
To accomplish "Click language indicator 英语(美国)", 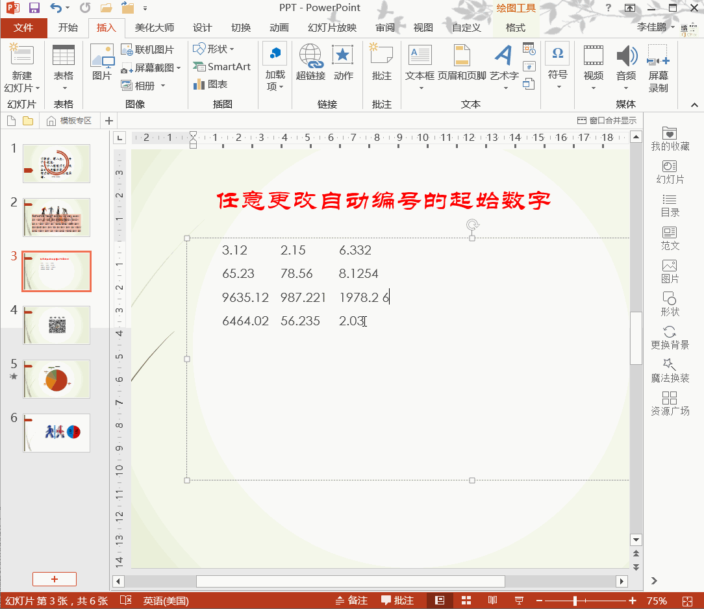I will (166, 601).
